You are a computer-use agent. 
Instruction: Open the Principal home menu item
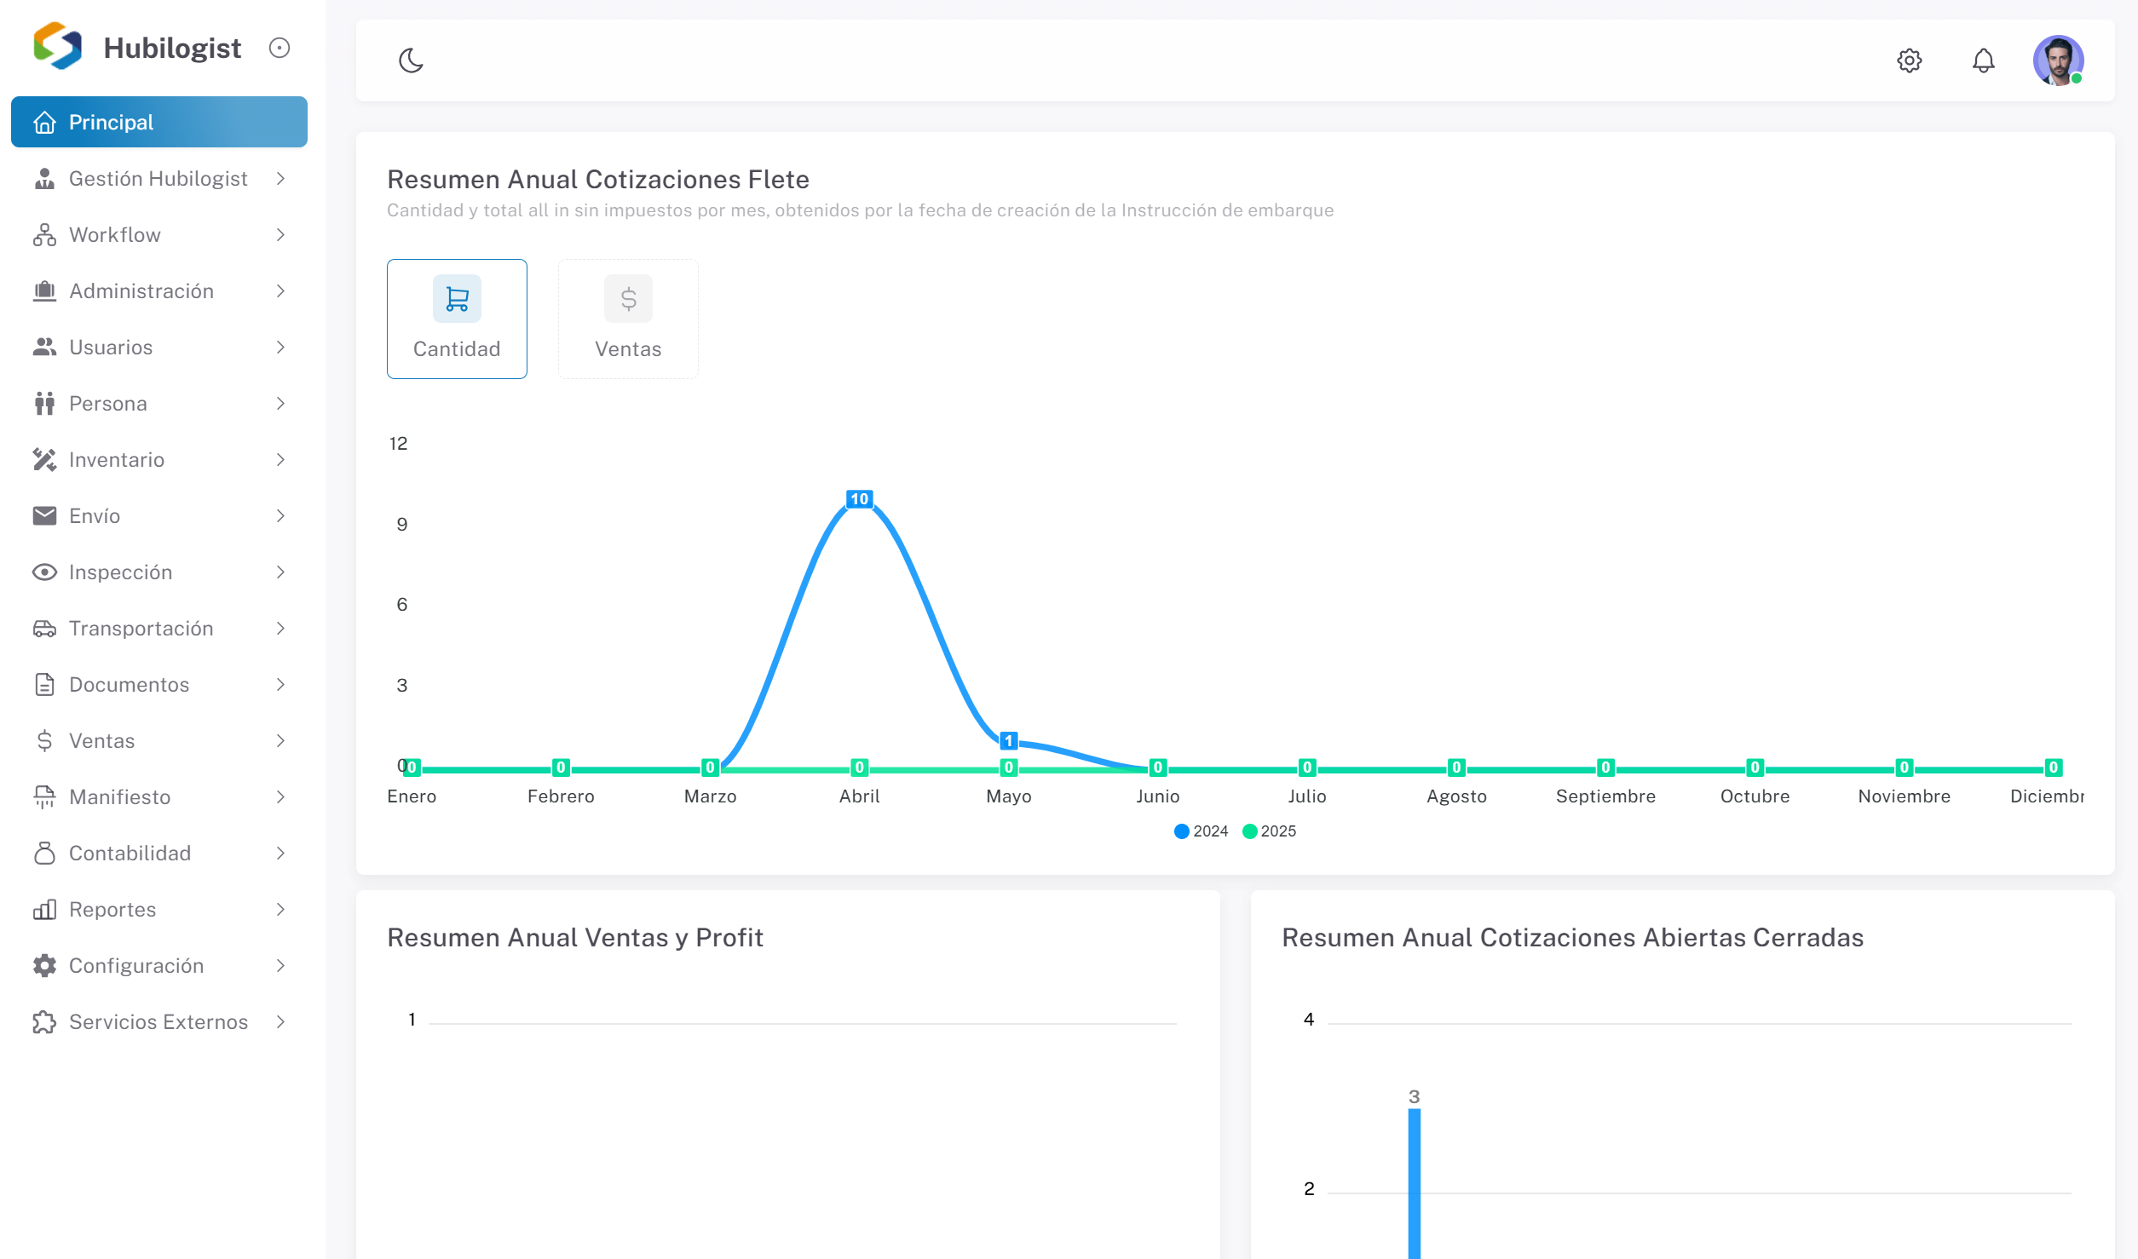159,122
